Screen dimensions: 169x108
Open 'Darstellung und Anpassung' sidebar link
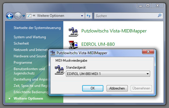click(x=31, y=79)
